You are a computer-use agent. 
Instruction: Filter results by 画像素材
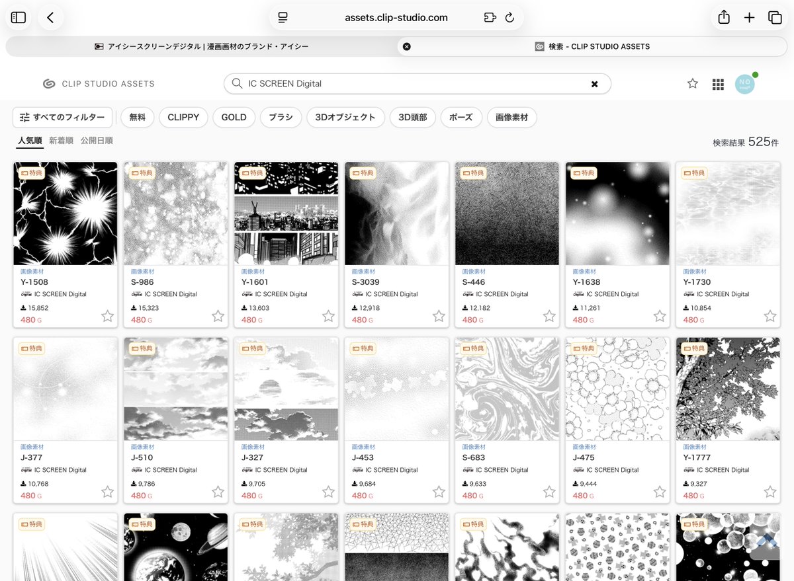(x=512, y=117)
